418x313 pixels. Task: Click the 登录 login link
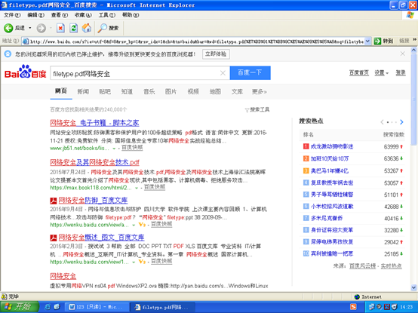(x=401, y=72)
